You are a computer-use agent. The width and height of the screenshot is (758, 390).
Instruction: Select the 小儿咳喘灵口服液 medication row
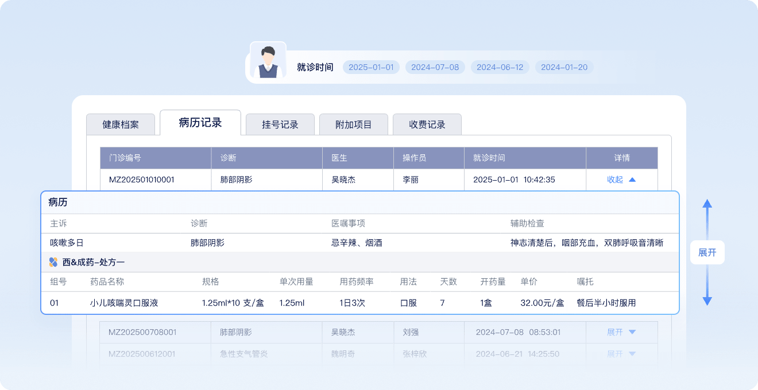tap(124, 303)
